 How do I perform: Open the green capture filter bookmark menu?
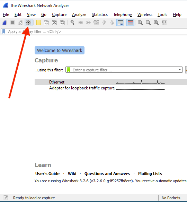pyautogui.click(x=69, y=70)
